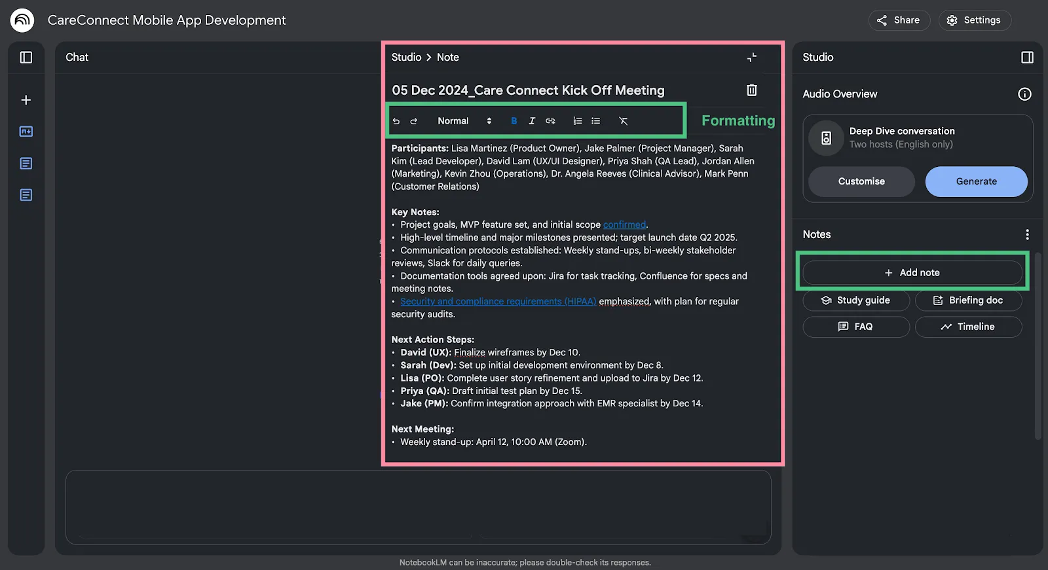
Task: Open the Normal text style dropdown
Action: 464,121
